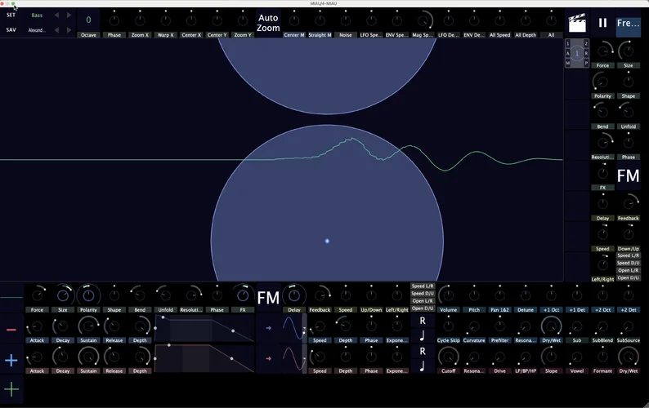
Task: Click the Center M label
Action: (x=294, y=35)
